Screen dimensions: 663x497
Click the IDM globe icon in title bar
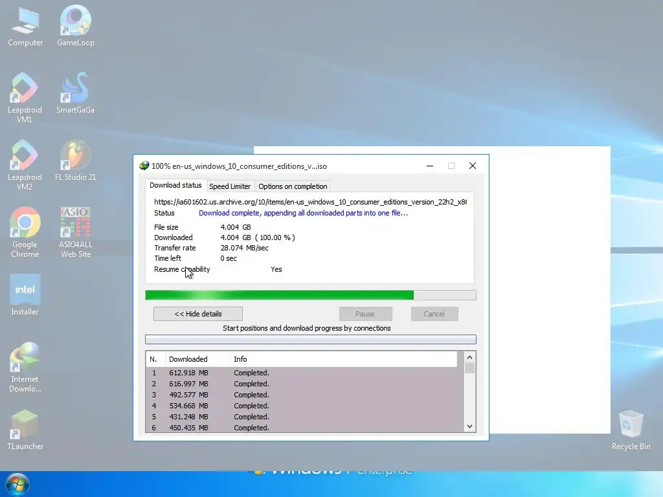coord(144,166)
